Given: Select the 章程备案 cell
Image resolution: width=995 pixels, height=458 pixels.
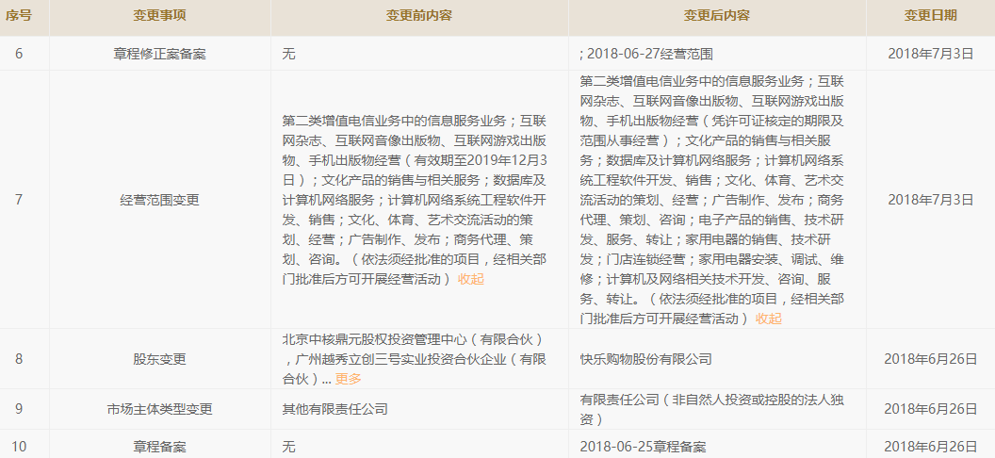Looking at the screenshot, I should pos(160,447).
